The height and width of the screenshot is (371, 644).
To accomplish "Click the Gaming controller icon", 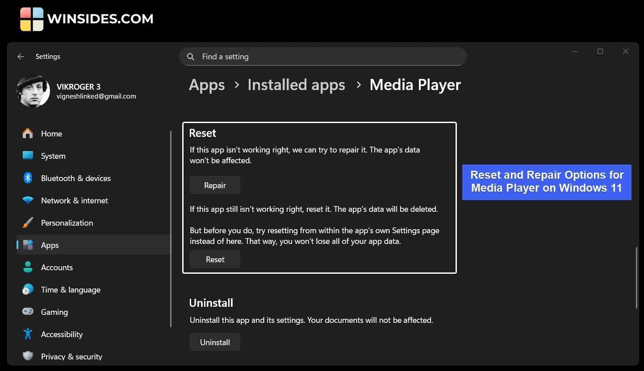I will pos(28,312).
